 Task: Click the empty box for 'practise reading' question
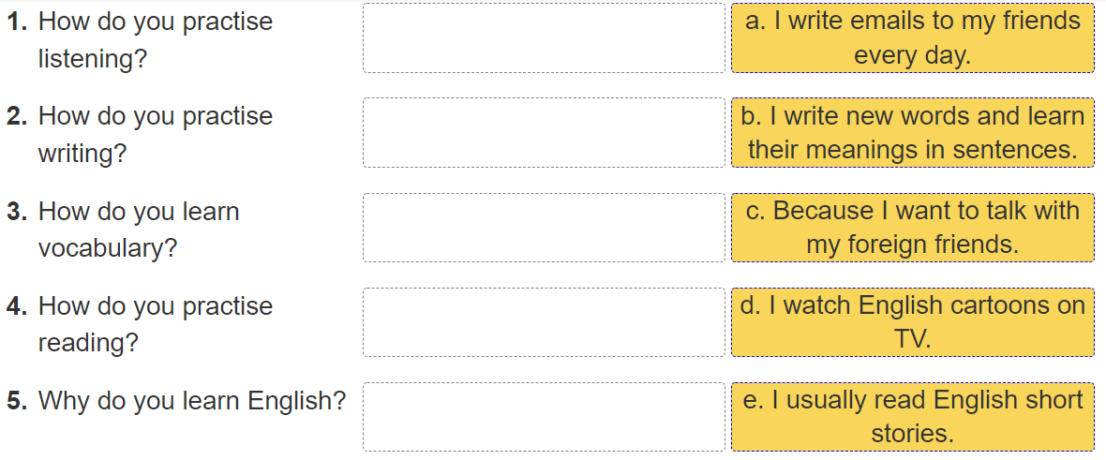tap(544, 322)
